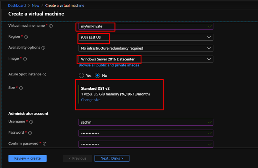Click the Username info icon
This screenshot has width=258, height=168.
(31, 122)
